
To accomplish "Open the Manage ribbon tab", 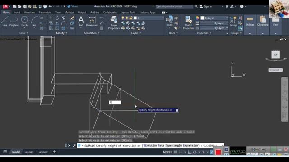I will (x=69, y=12).
